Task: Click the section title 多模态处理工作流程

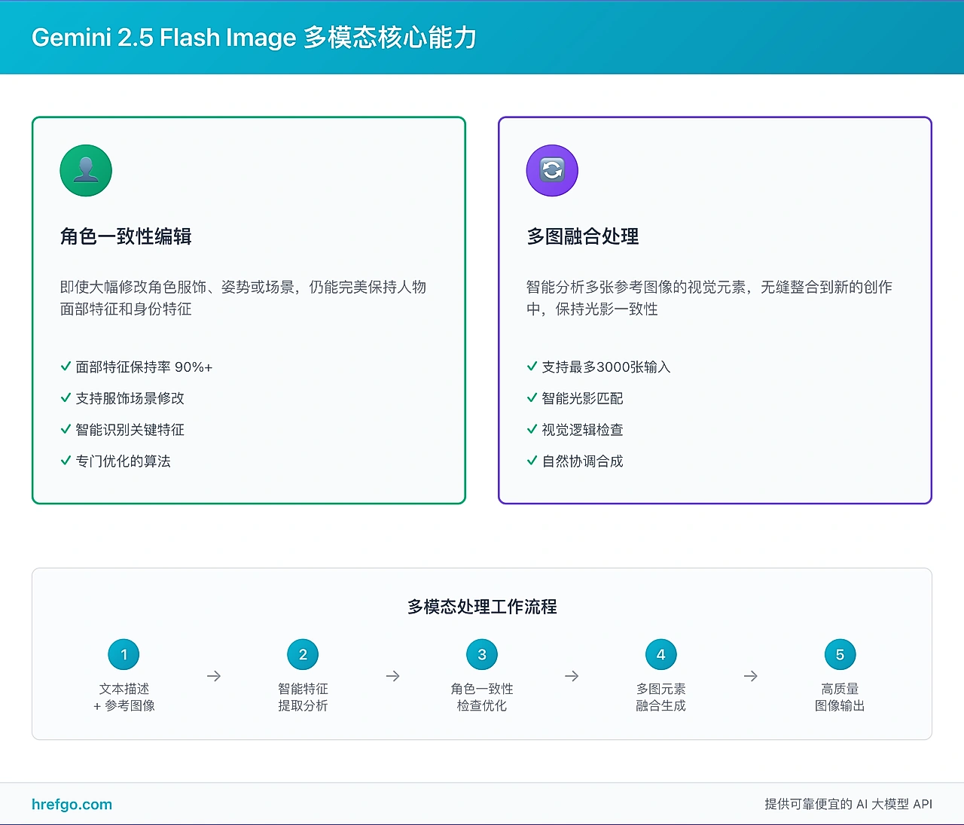Action: pyautogui.click(x=482, y=607)
